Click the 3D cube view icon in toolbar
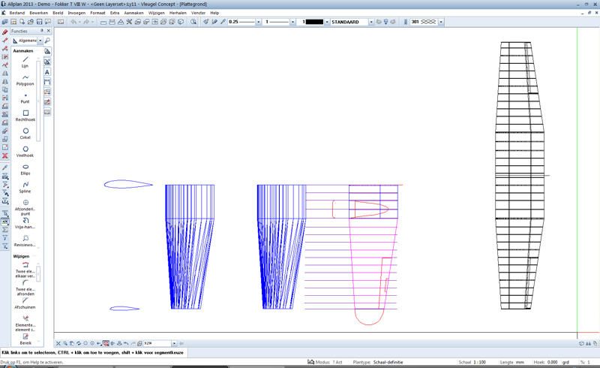Viewport: 600px width, 368px height. (x=181, y=22)
